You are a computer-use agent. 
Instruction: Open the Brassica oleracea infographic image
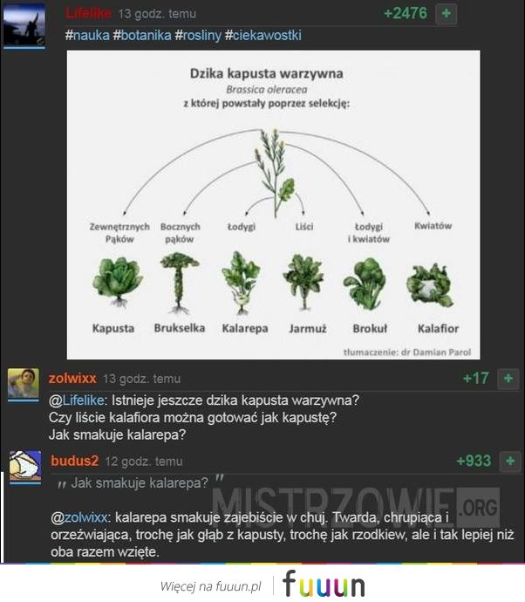click(x=274, y=205)
